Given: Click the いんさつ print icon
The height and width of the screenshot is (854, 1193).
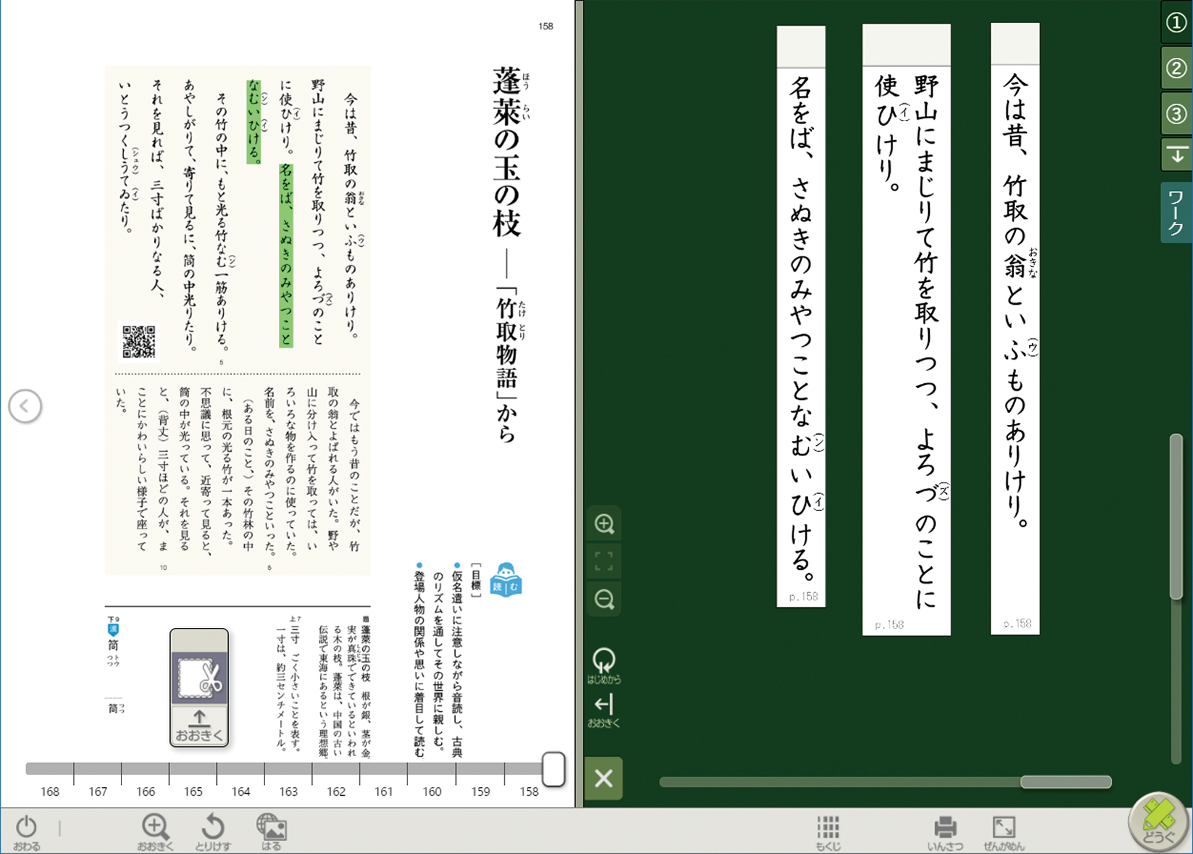Looking at the screenshot, I should tap(945, 833).
